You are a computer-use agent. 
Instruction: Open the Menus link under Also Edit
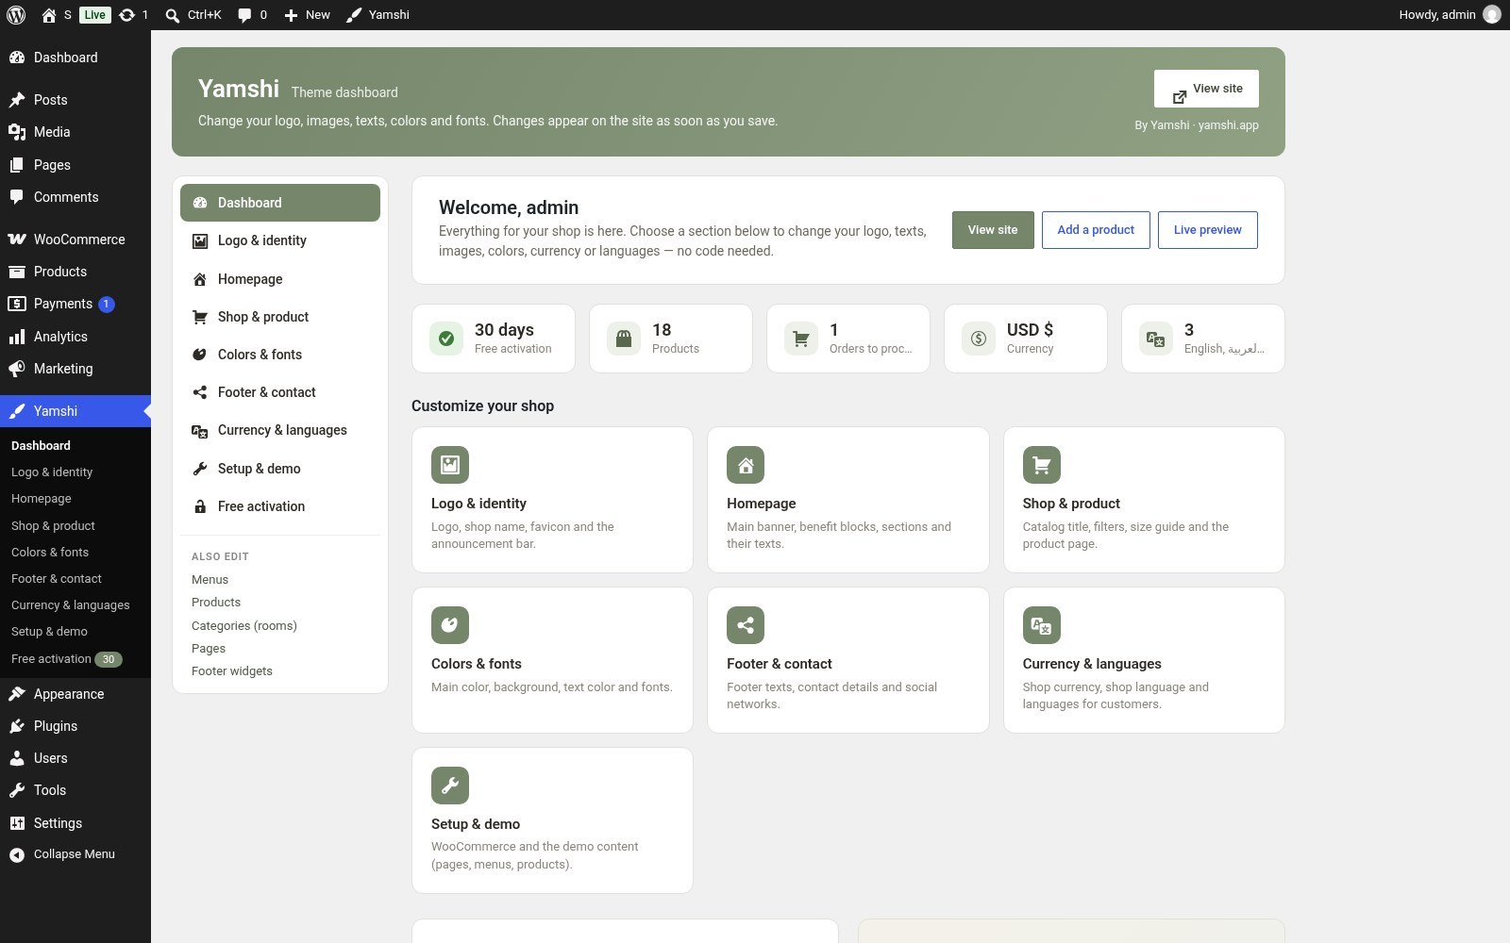[x=210, y=580]
